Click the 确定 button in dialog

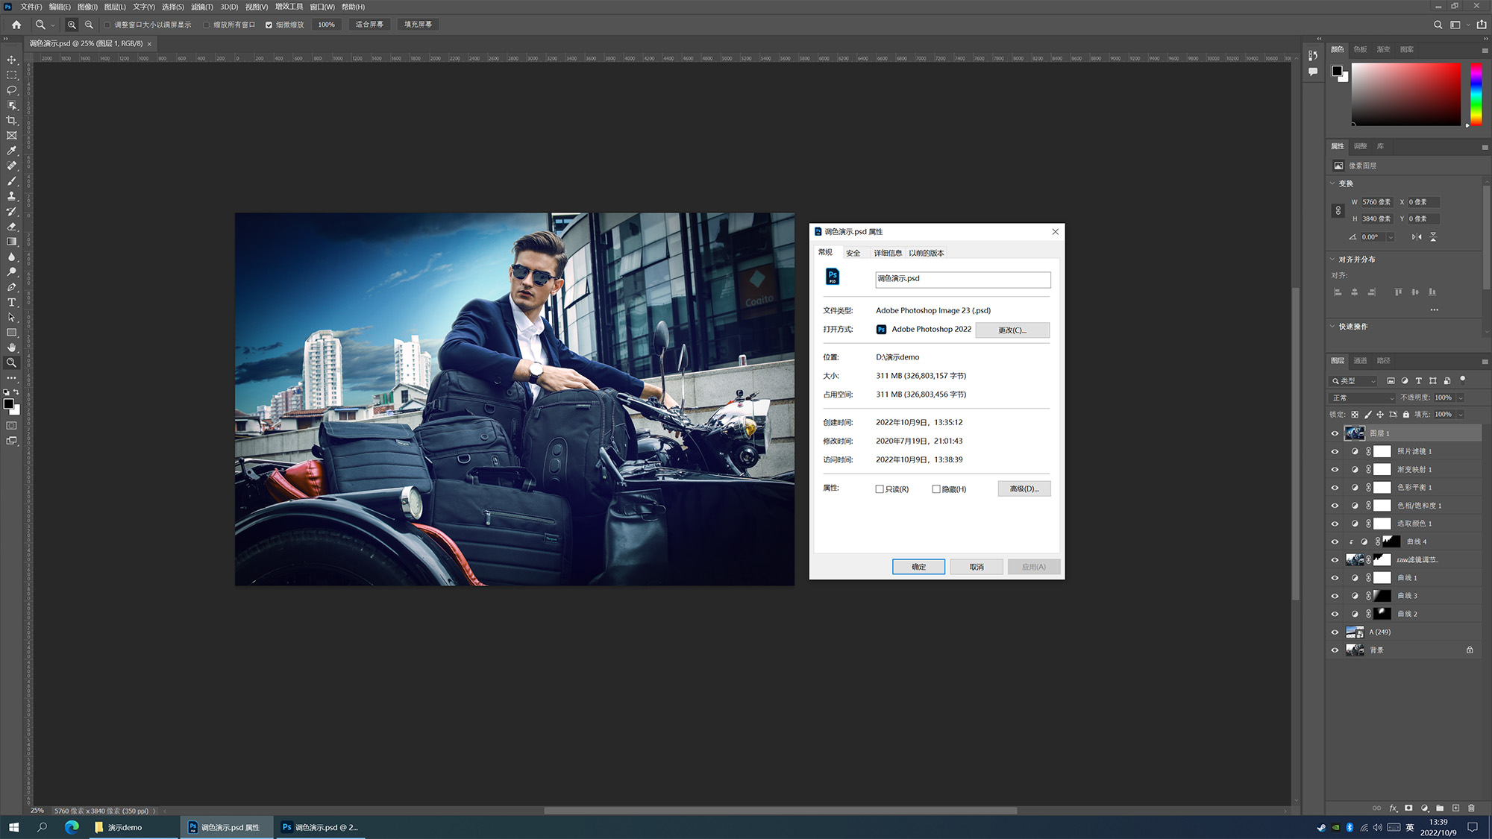point(918,567)
